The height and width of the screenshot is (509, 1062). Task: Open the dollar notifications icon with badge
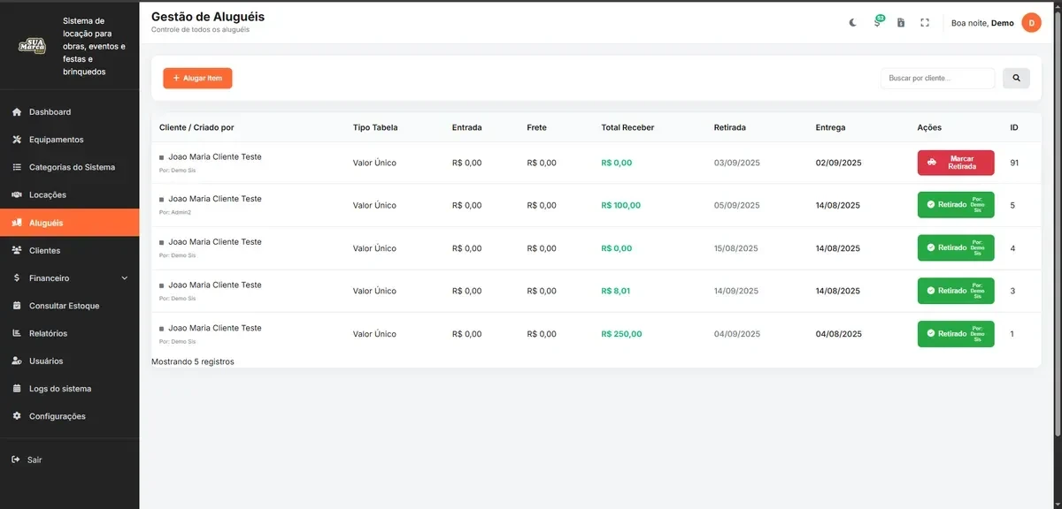[878, 21]
